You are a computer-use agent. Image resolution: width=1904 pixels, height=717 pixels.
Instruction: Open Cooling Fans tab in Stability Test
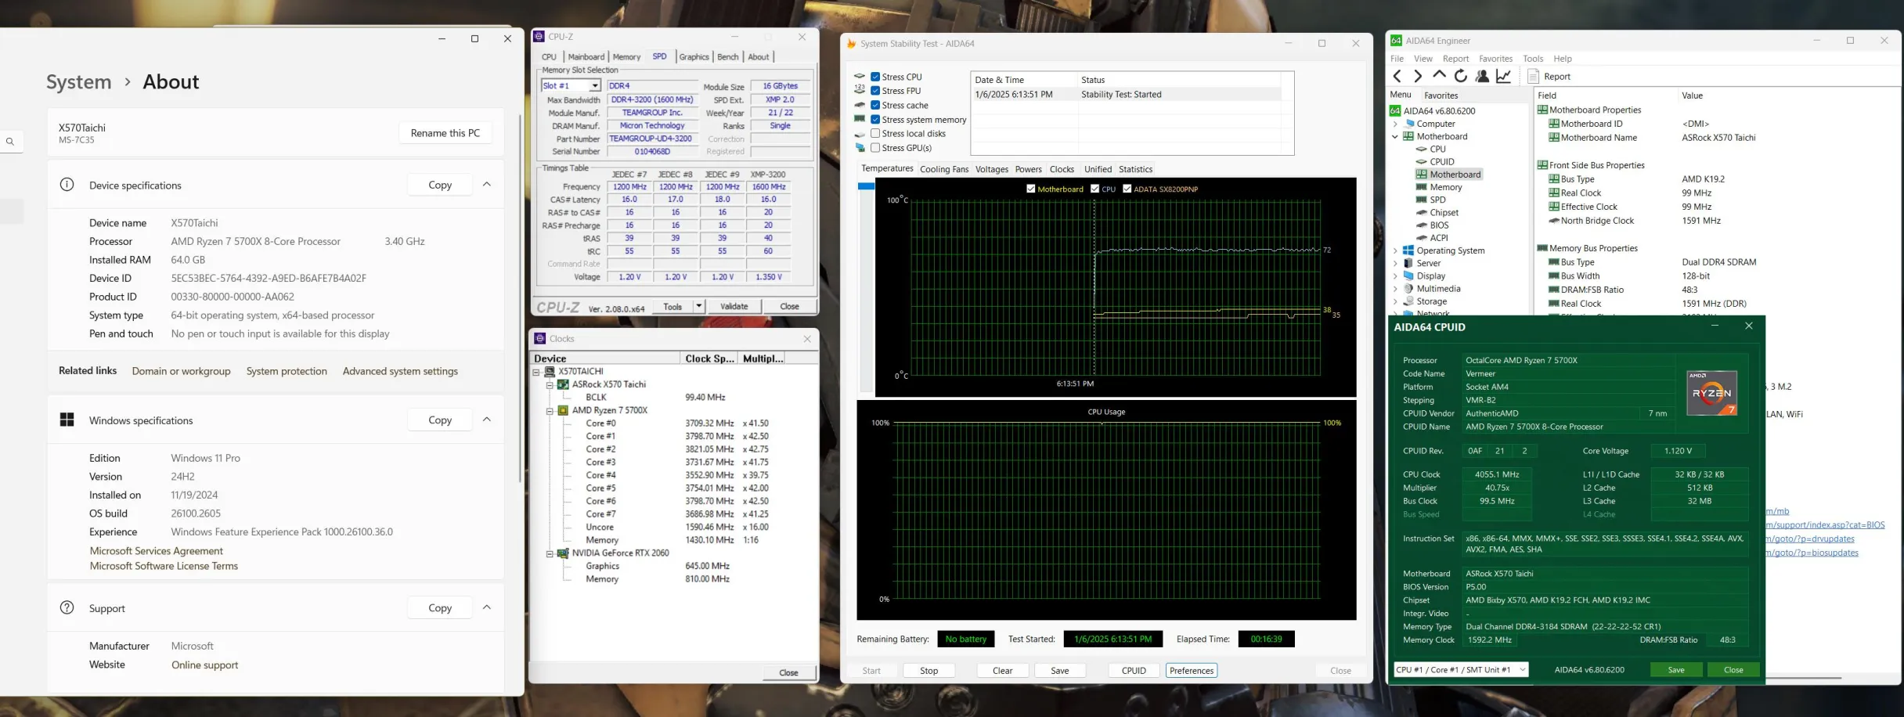pos(944,169)
